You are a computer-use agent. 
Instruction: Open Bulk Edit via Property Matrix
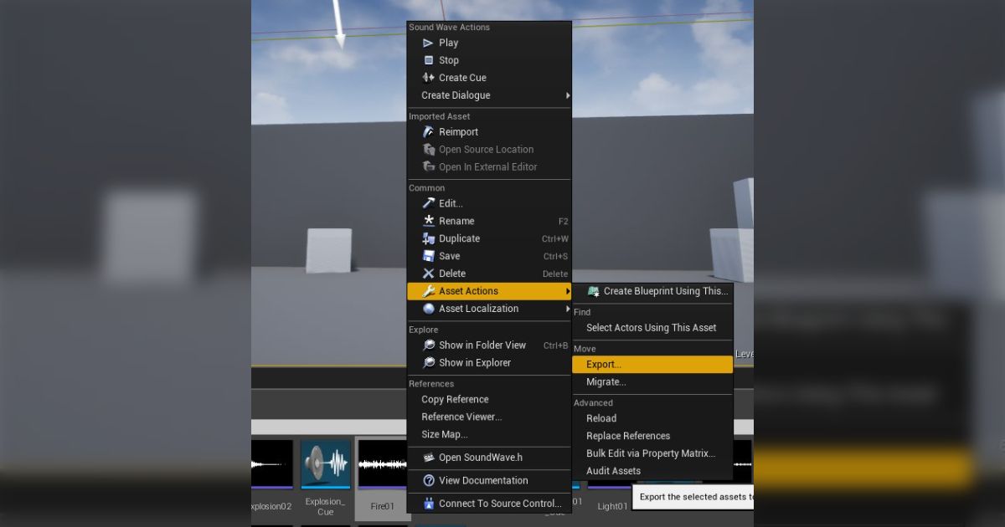tap(649, 453)
